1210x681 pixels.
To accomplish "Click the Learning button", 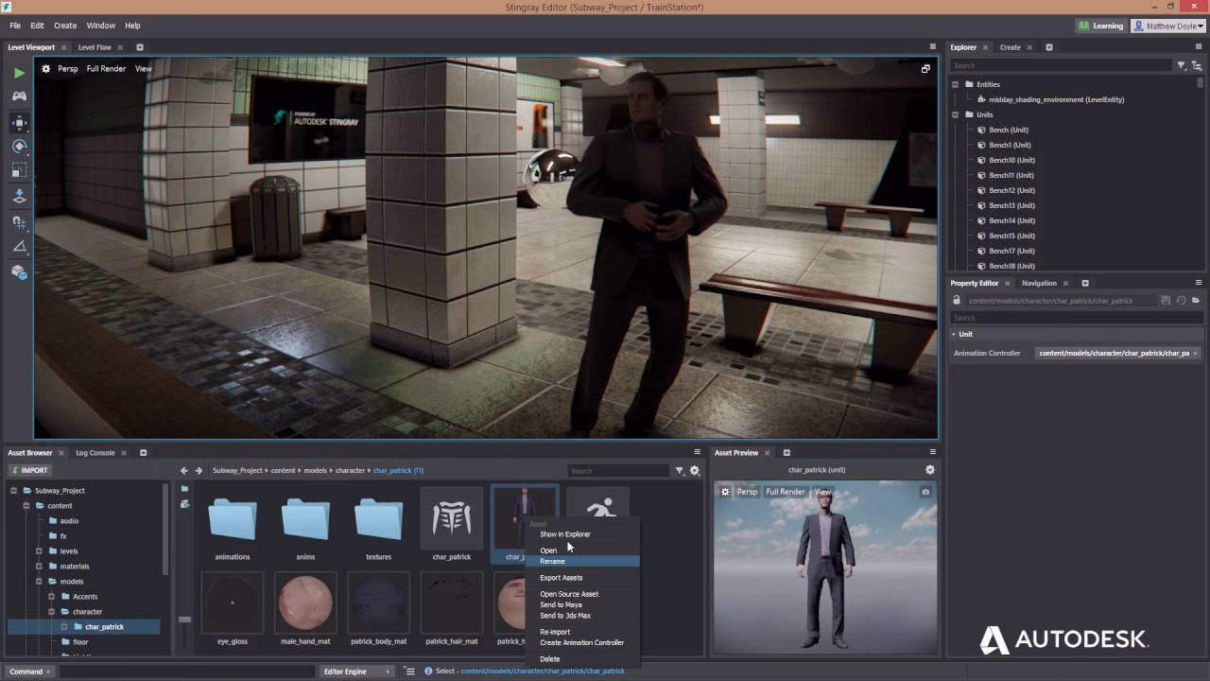I will 1101,26.
